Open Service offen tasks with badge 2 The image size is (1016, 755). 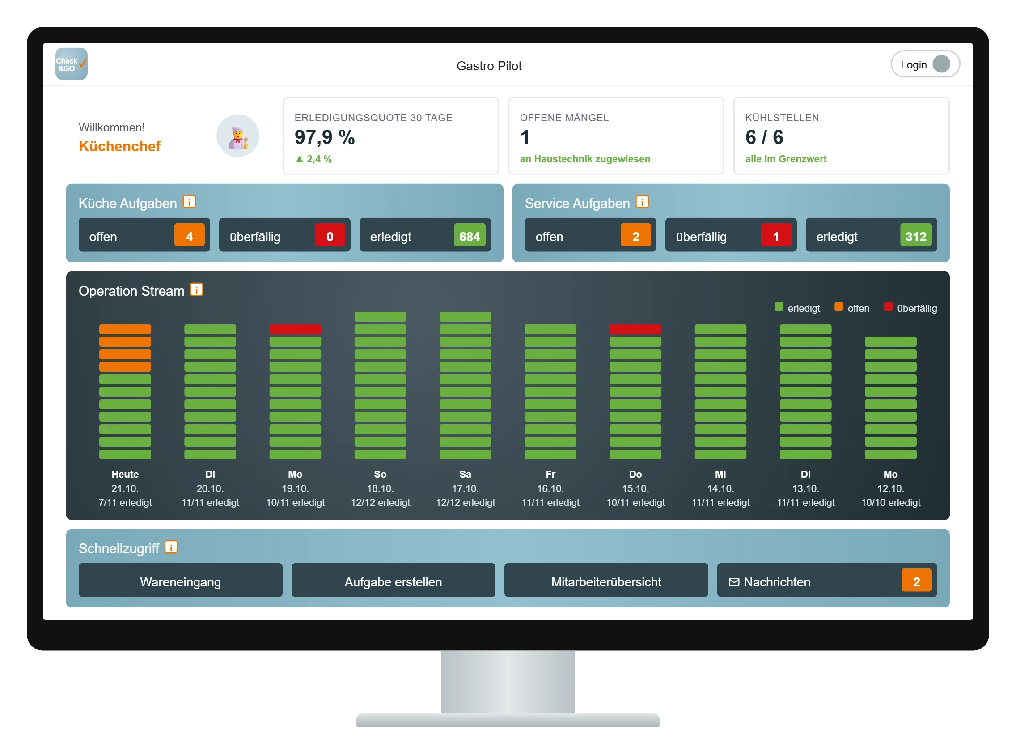pos(590,235)
